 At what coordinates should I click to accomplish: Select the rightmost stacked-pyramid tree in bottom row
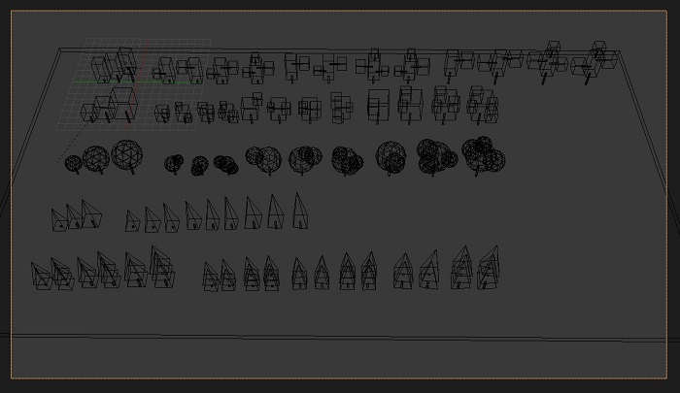(489, 268)
